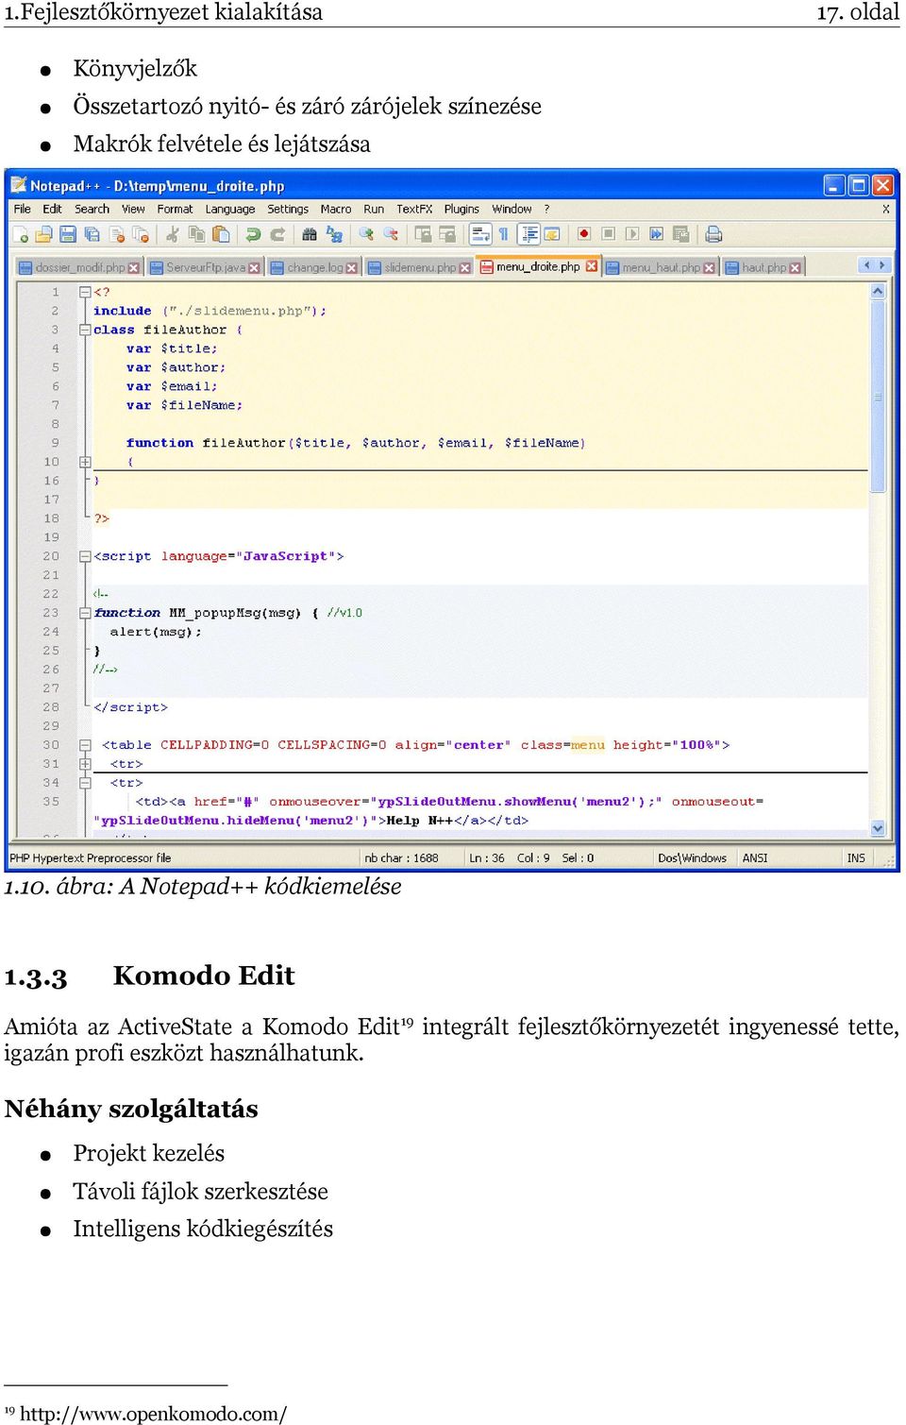Click the Redo arrow icon
This screenshot has width=906, height=1425.
point(277,234)
